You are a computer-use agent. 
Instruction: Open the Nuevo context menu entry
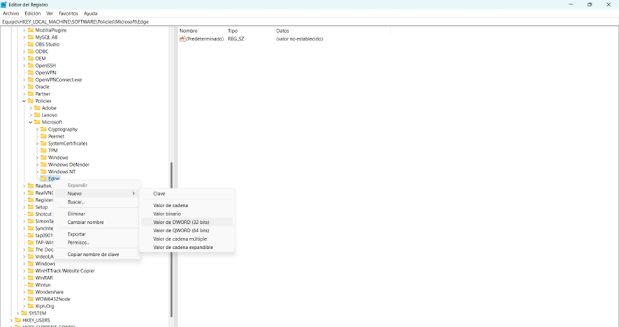(96, 193)
